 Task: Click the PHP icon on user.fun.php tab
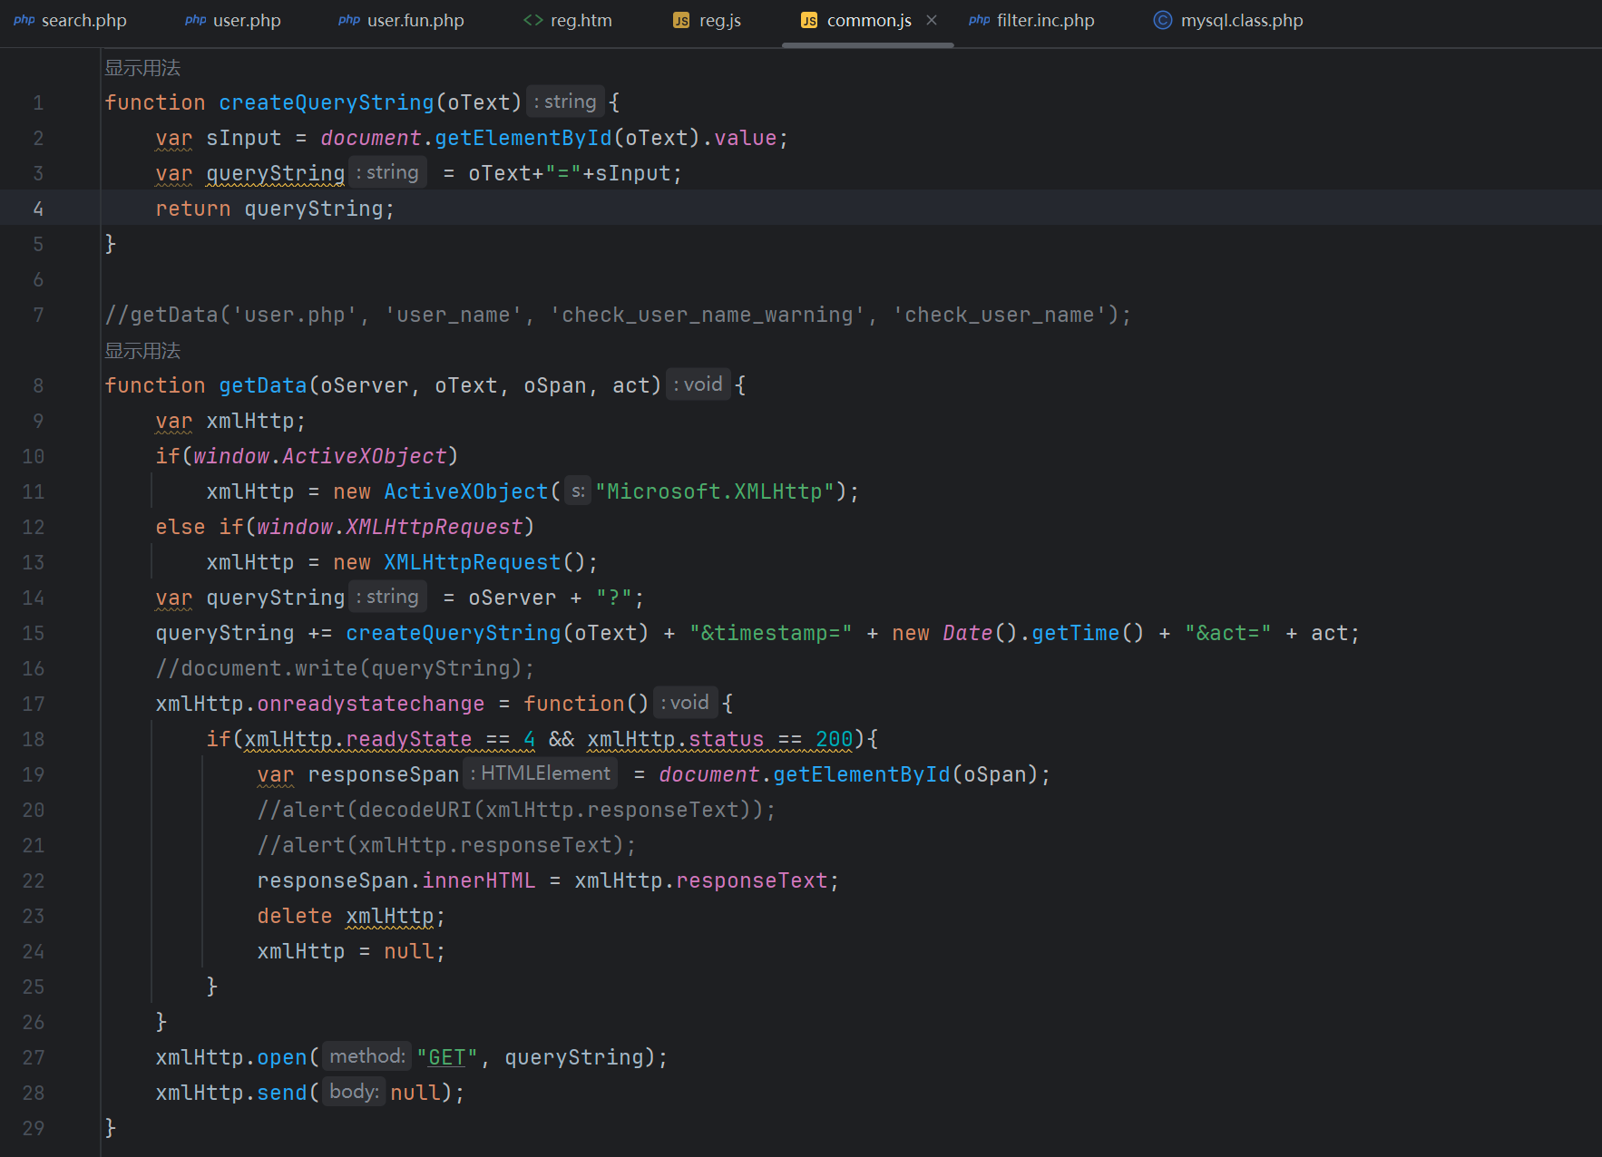click(x=349, y=20)
